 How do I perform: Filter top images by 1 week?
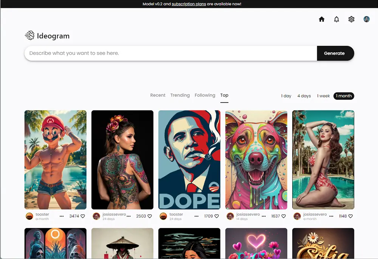323,96
